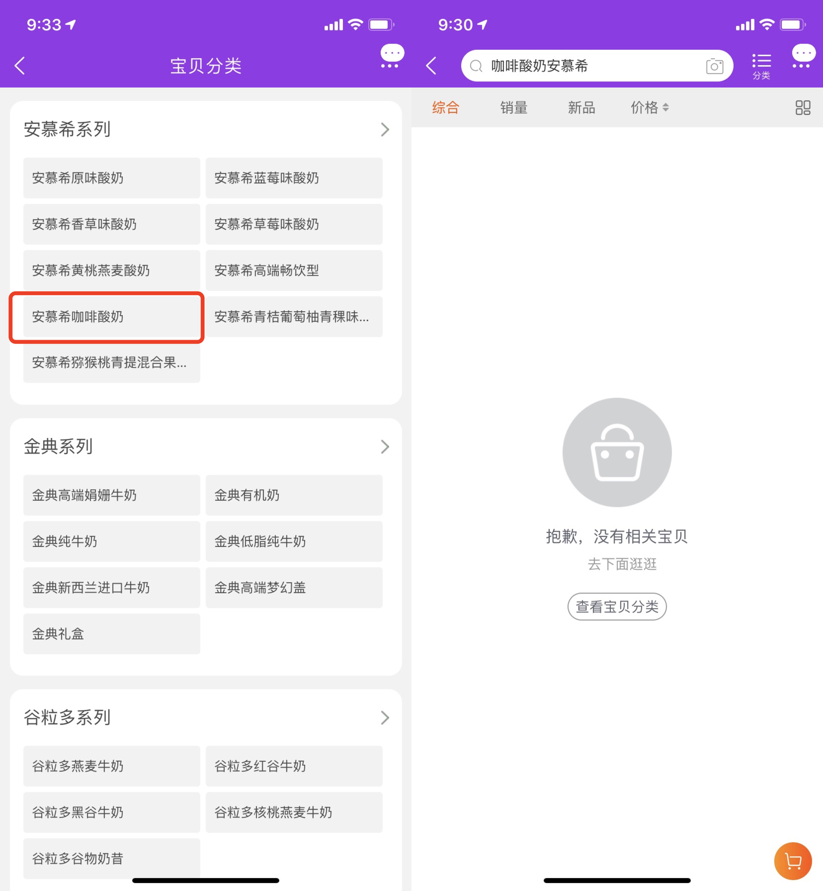Tap back arrow beside search box

coord(431,66)
